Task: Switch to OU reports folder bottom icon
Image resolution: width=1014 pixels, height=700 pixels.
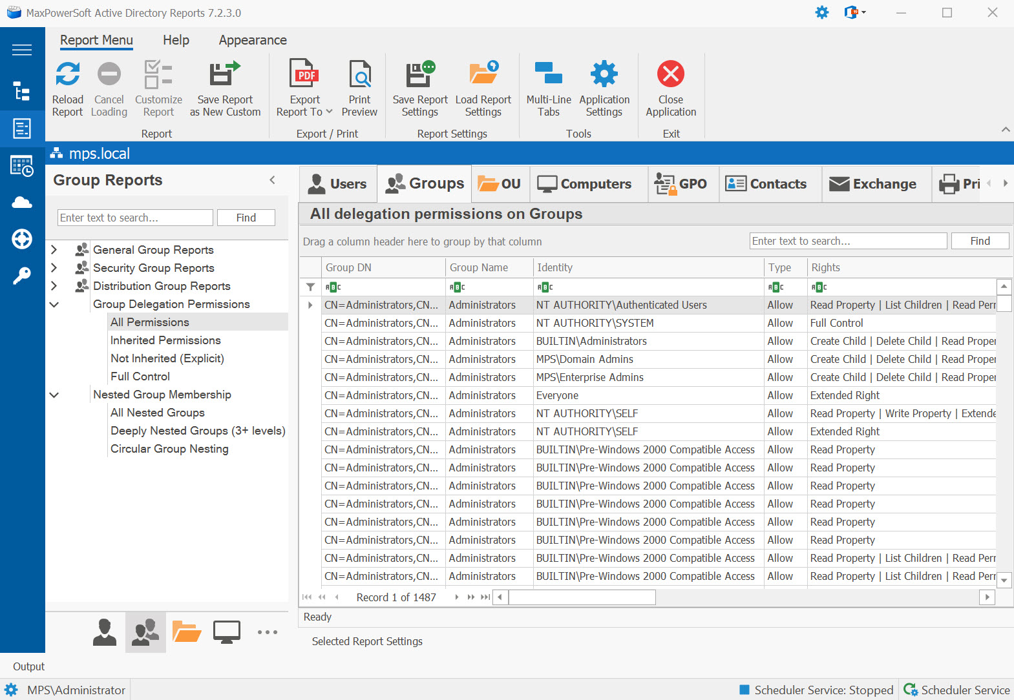Action: (x=187, y=632)
